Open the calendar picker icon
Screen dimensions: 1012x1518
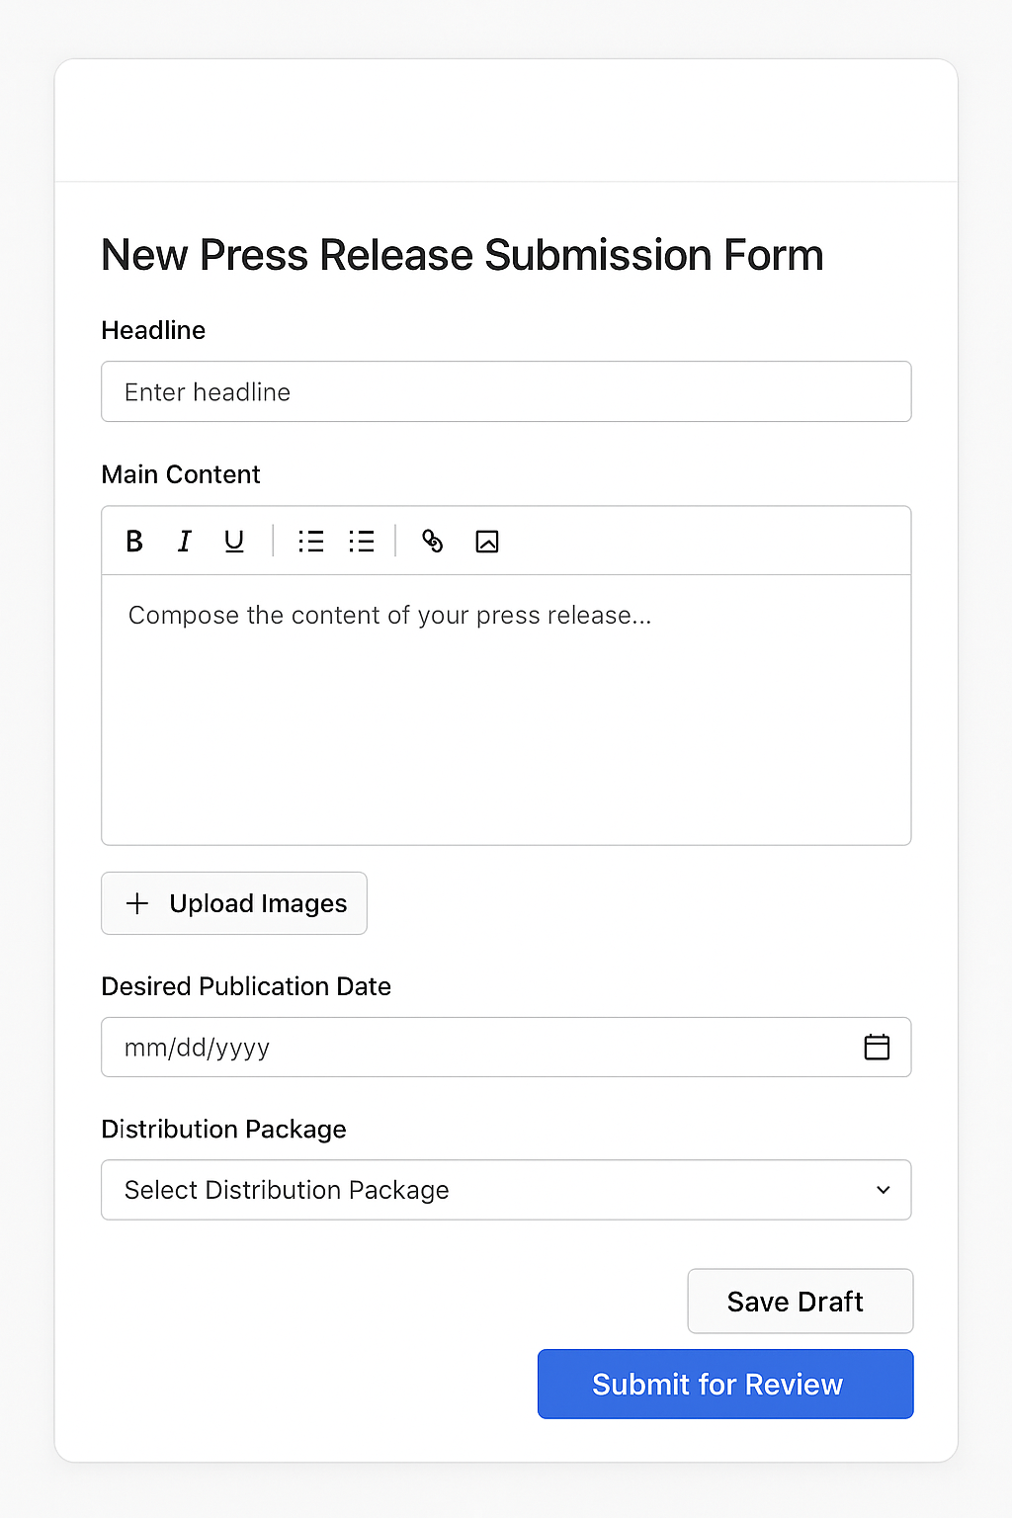[877, 1047]
